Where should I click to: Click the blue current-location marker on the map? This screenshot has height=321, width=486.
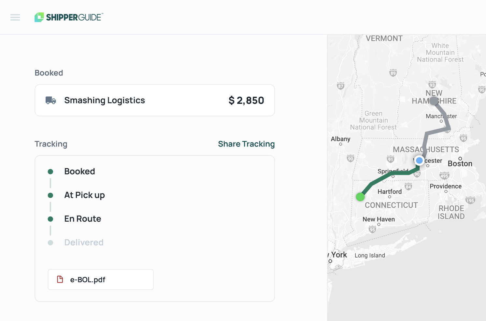419,160
